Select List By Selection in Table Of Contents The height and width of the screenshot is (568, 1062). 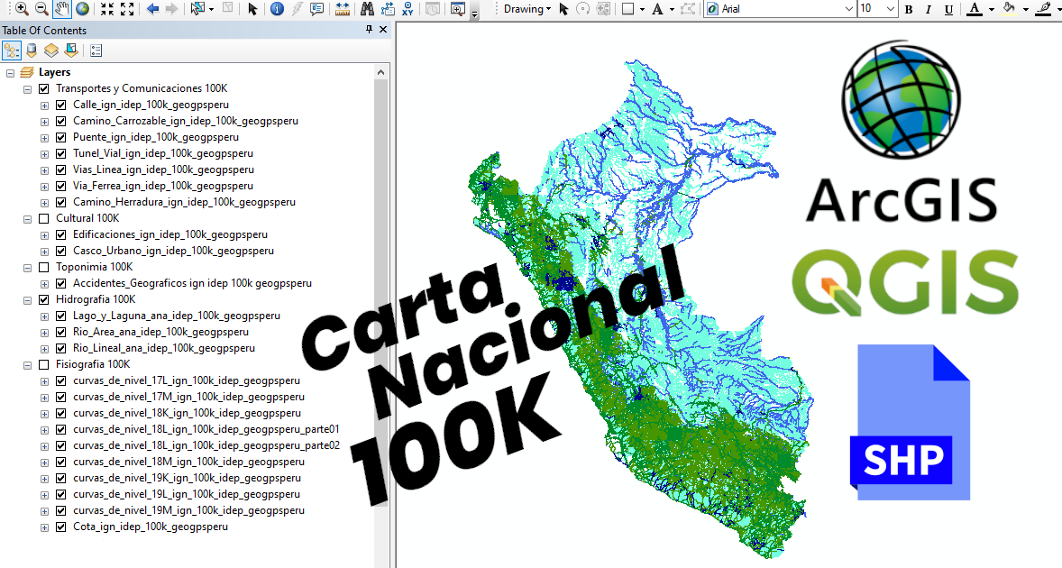[x=71, y=50]
